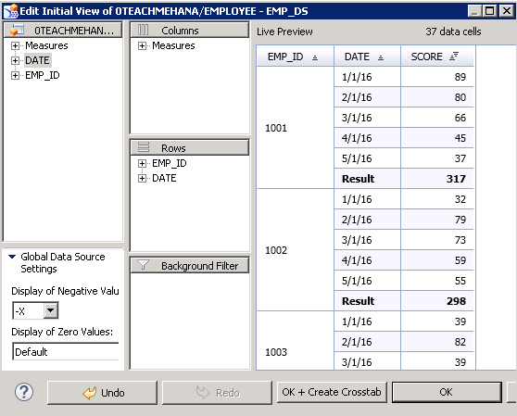The width and height of the screenshot is (517, 416).
Task: Click the OK + Create Crosstab button
Action: pyautogui.click(x=332, y=392)
